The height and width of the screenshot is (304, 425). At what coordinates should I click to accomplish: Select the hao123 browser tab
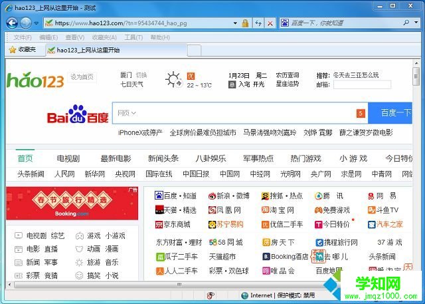click(117, 50)
